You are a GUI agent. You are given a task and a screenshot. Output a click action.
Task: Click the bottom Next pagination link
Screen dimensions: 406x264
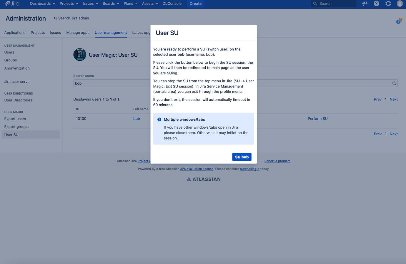[394, 134]
